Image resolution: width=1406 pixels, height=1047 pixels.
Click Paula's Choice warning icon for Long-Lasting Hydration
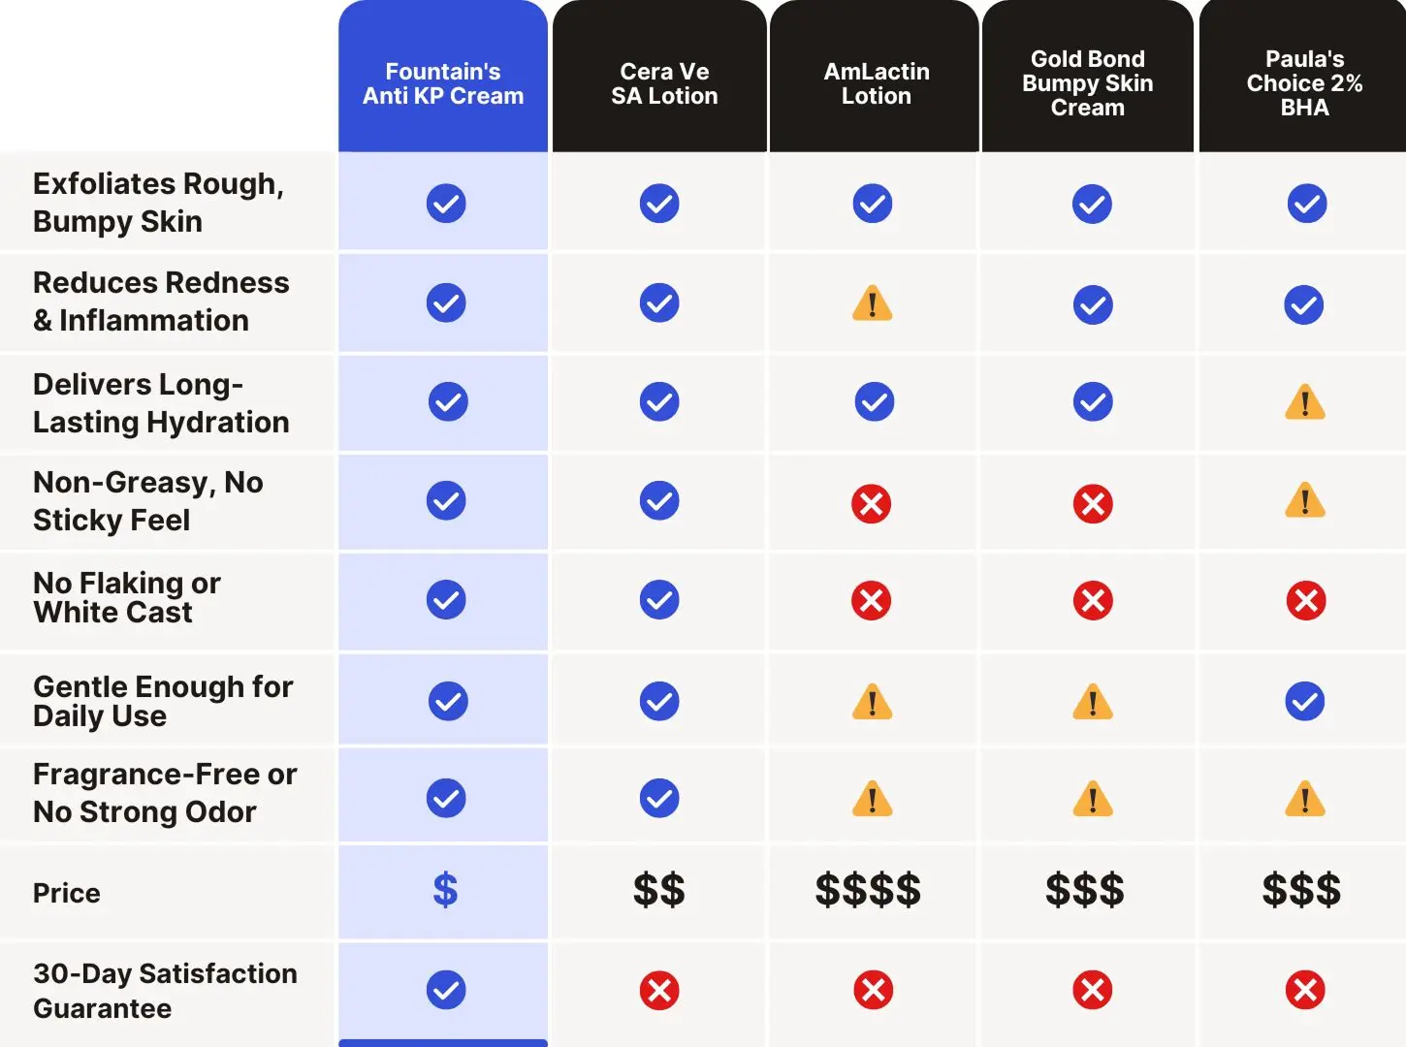click(x=1304, y=402)
